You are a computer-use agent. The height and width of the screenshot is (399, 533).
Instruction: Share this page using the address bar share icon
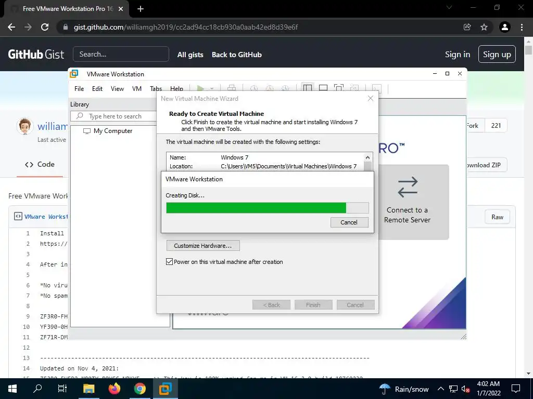click(x=467, y=27)
